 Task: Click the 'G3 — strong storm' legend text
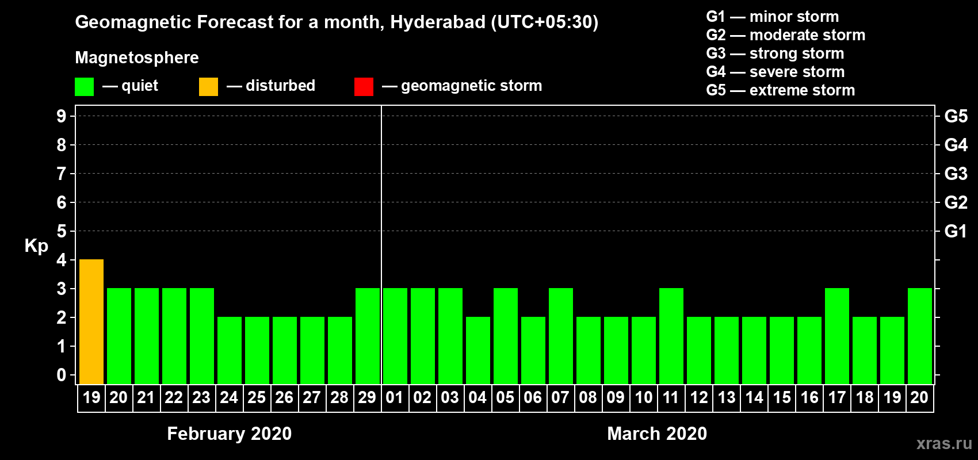[775, 53]
